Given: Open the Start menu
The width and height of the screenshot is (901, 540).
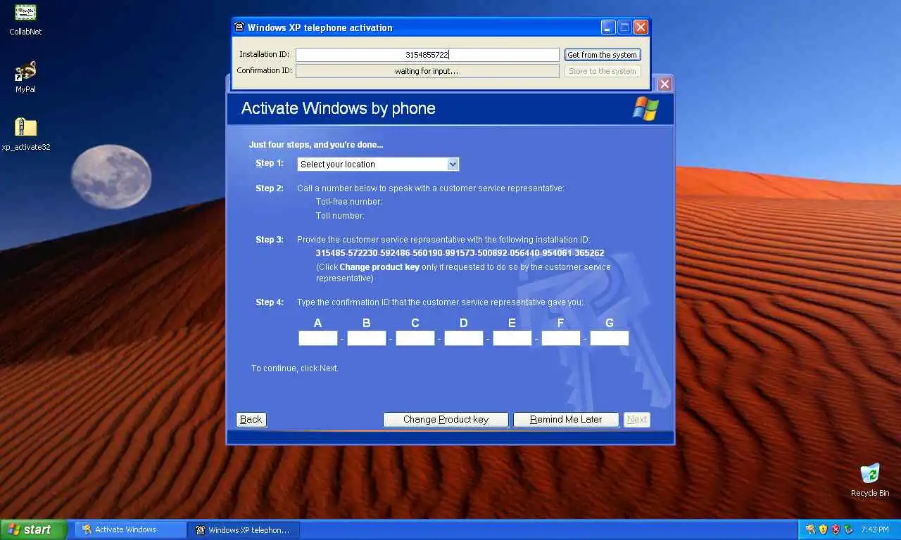Looking at the screenshot, I should coord(34,529).
